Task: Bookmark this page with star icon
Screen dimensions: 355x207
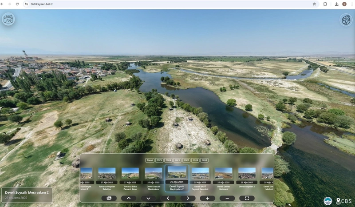Action: pyautogui.click(x=314, y=4)
